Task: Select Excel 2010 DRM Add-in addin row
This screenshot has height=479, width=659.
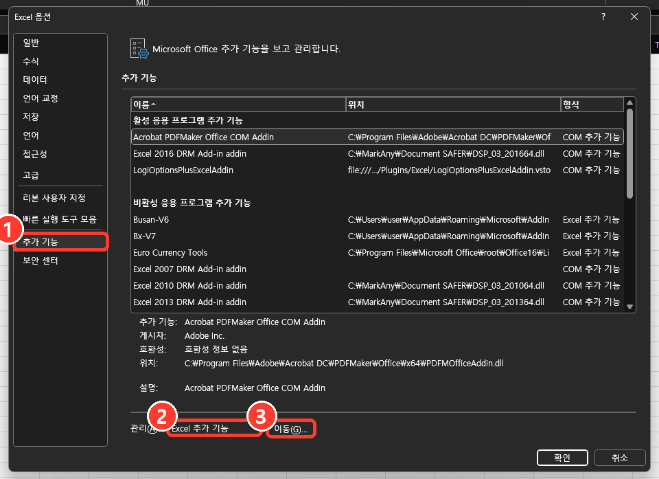Action: (378, 285)
